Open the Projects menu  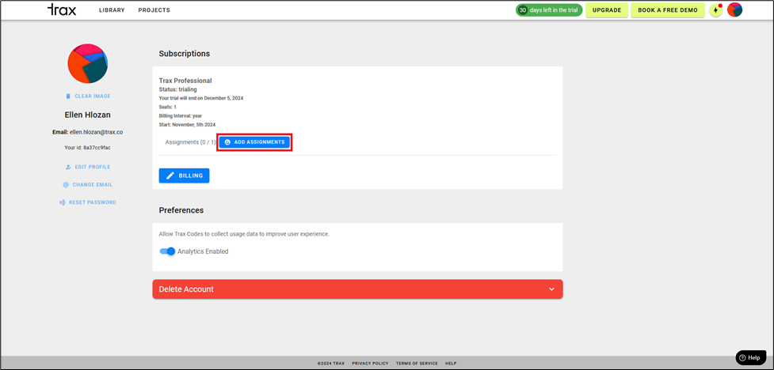(154, 10)
